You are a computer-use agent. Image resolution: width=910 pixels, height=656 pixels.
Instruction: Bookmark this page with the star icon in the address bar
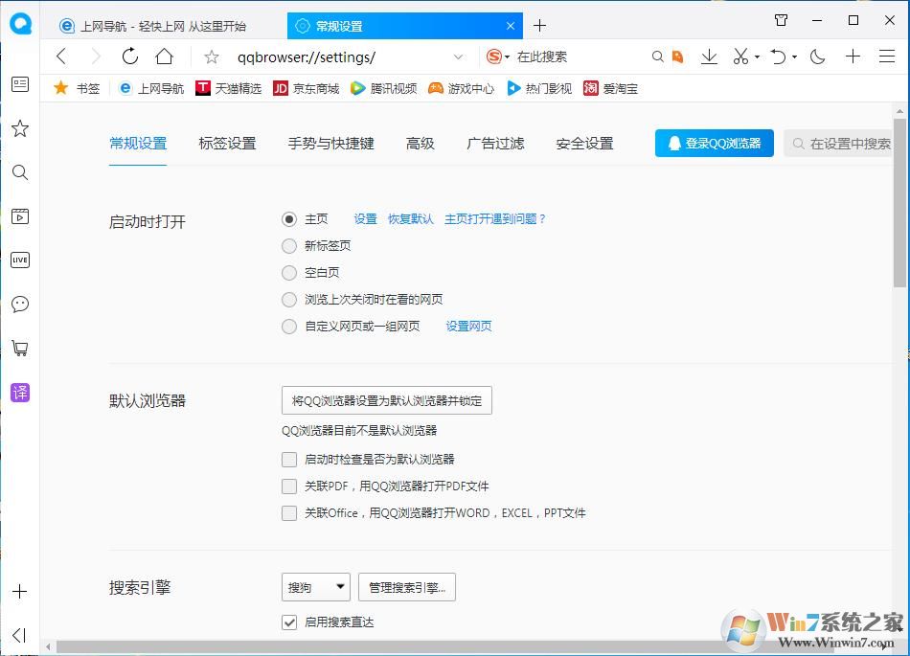[x=212, y=57]
